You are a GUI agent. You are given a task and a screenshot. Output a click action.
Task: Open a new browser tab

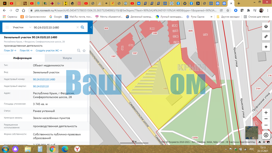pyautogui.click(x=239, y=3)
